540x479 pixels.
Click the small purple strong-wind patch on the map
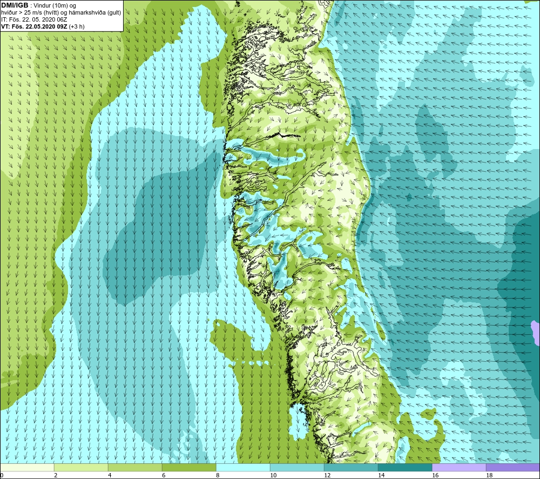(x=536, y=332)
